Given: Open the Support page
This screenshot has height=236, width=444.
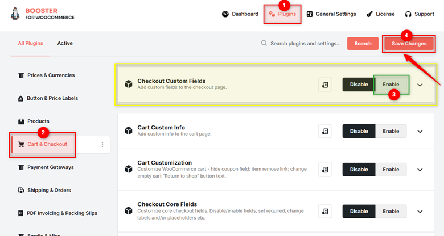Looking at the screenshot, I should click(420, 14).
